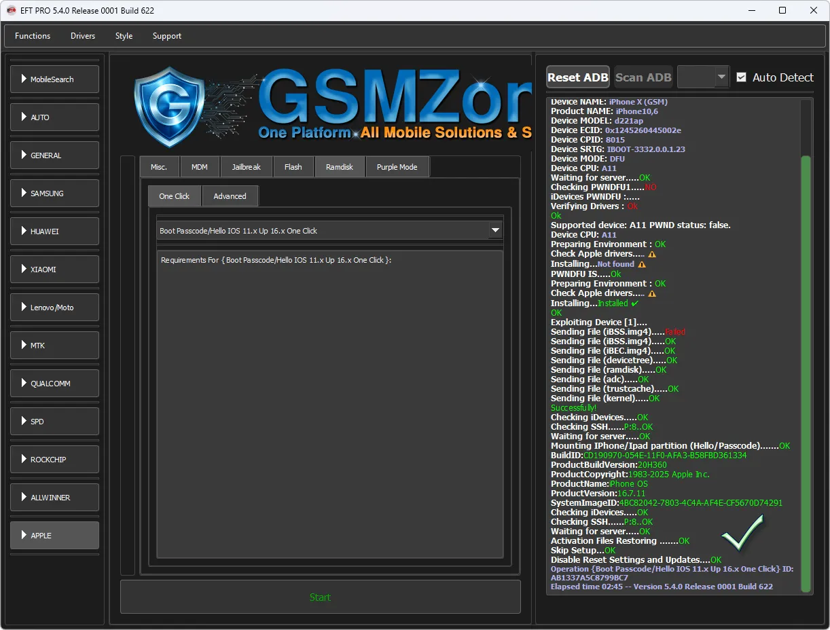Open the Boot Passcode/Hello operation dropdown
Viewport: 830px width, 630px height.
point(495,231)
